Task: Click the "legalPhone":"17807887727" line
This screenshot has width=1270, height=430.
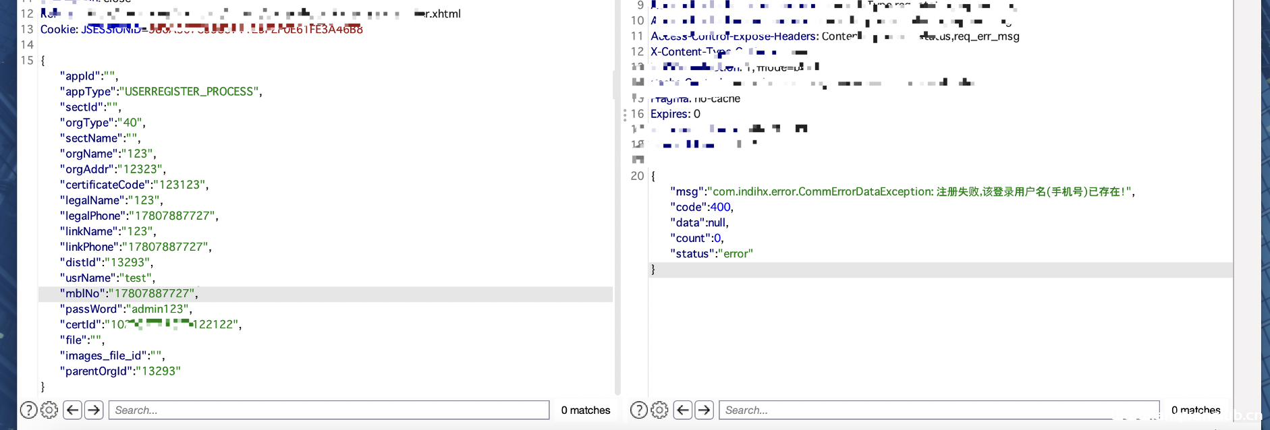Action: (x=139, y=216)
